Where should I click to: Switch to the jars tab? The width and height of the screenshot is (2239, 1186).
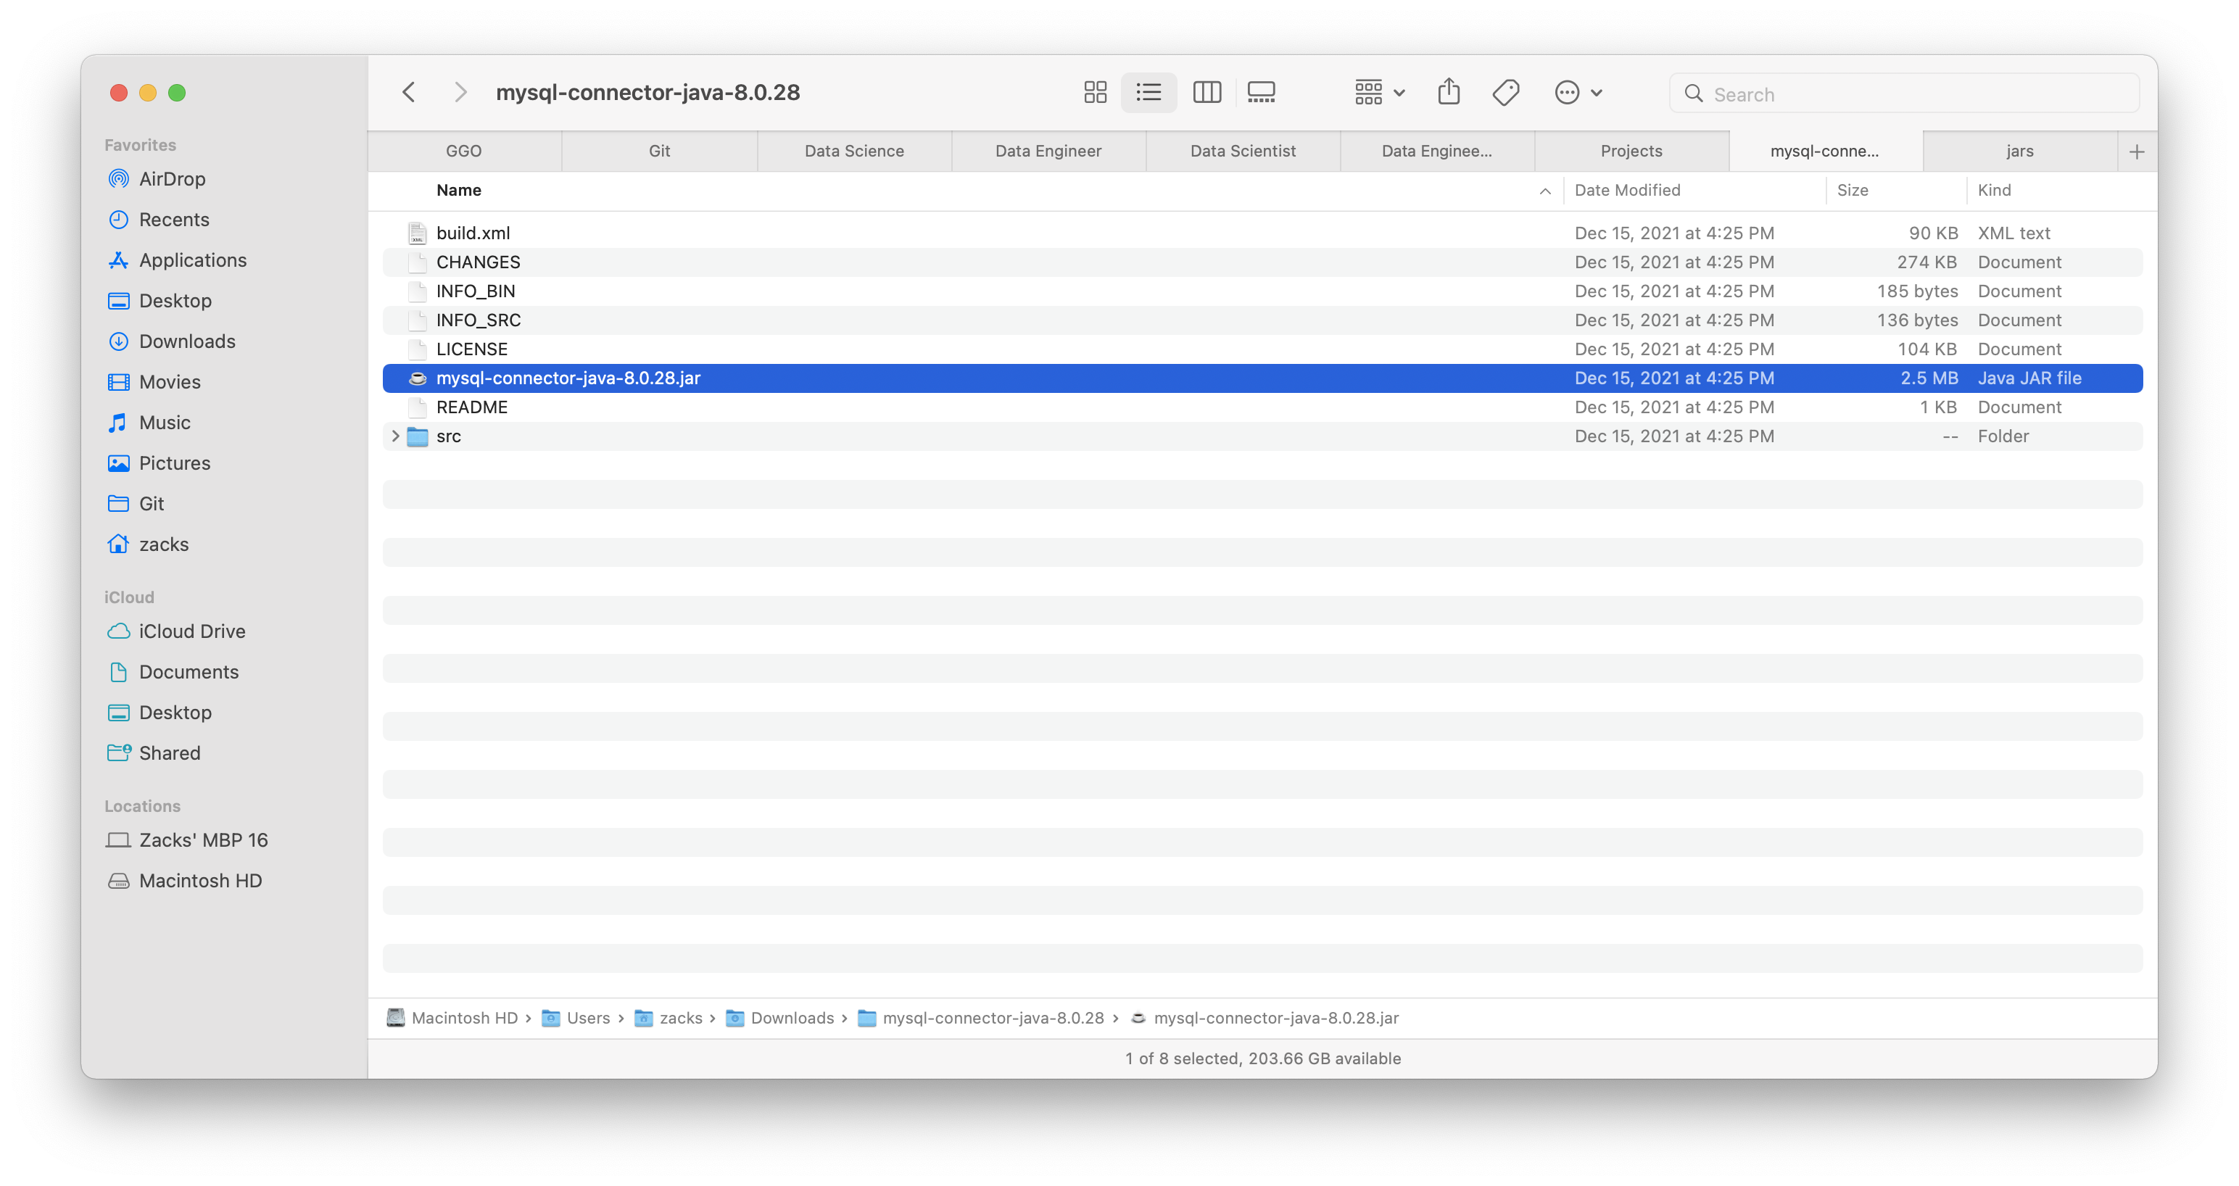click(2019, 152)
